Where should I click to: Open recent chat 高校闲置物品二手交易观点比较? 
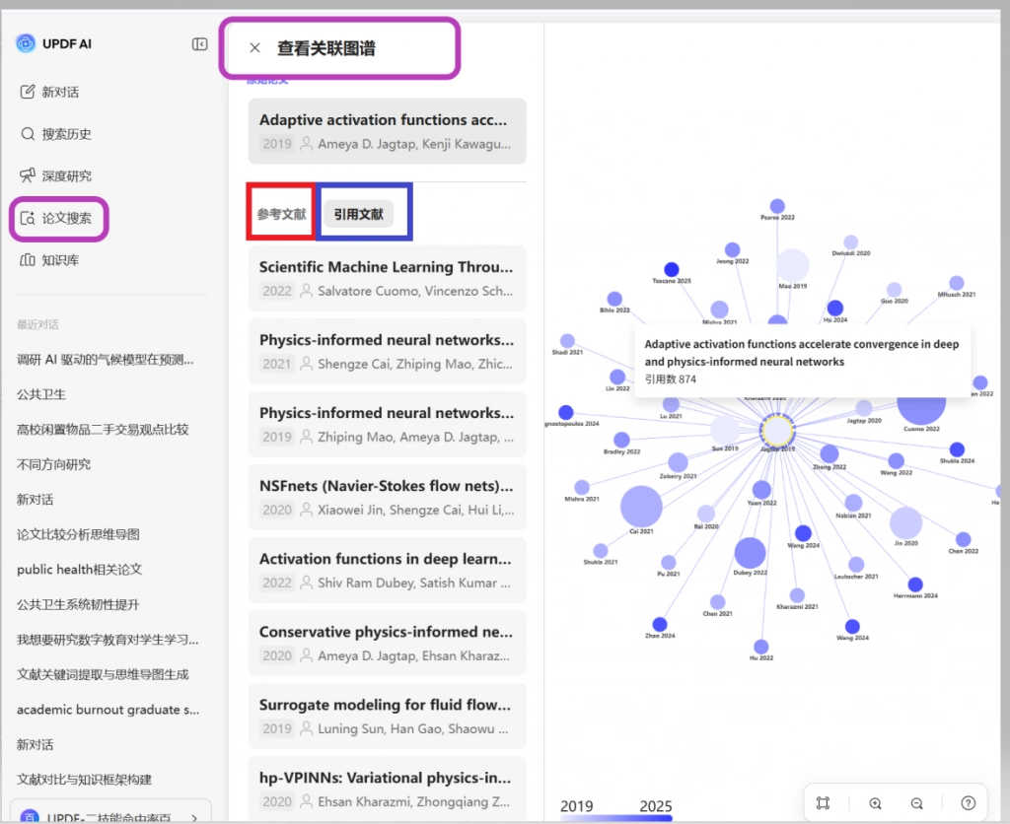[103, 430]
